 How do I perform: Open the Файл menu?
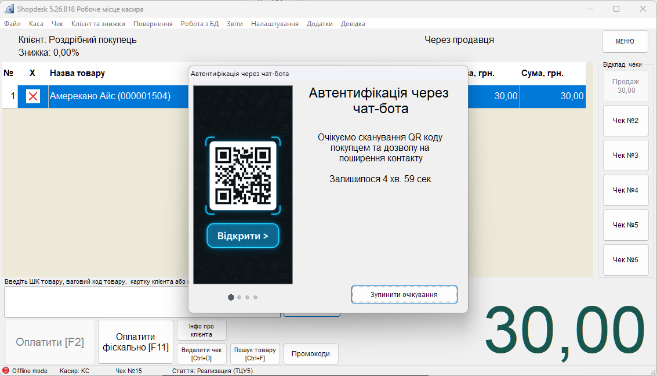coord(13,24)
